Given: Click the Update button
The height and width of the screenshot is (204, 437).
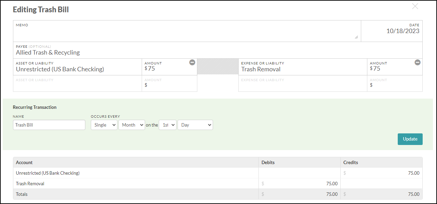Looking at the screenshot, I should (410, 139).
